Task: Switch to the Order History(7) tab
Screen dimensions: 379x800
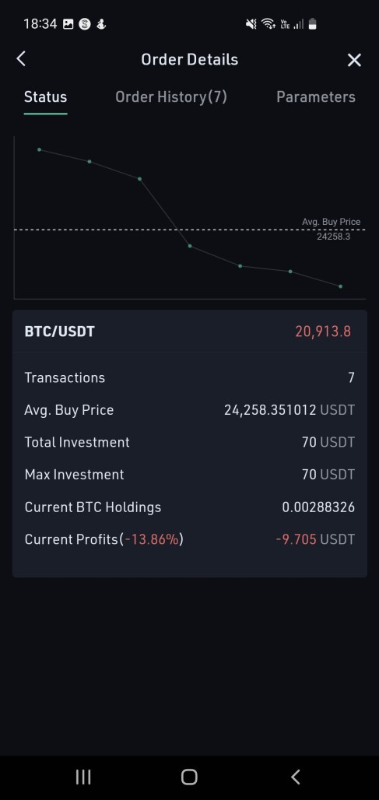Action: pyautogui.click(x=171, y=97)
